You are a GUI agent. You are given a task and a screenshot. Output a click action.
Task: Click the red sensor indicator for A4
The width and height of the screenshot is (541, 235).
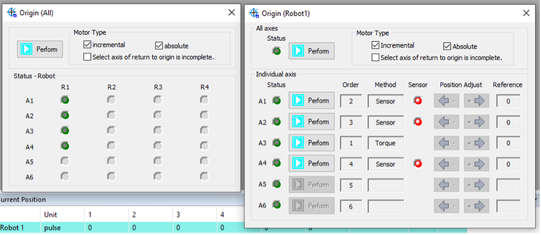point(418,163)
